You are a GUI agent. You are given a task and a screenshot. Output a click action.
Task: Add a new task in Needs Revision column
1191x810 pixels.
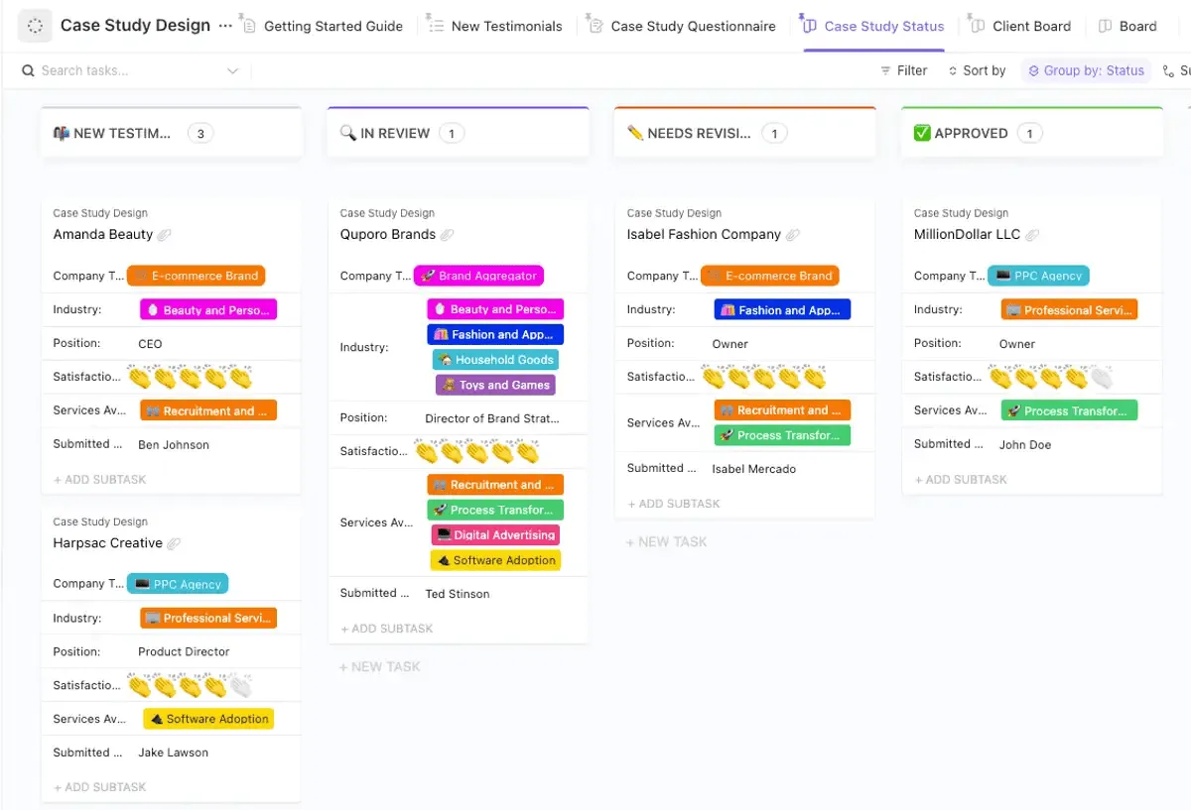667,541
